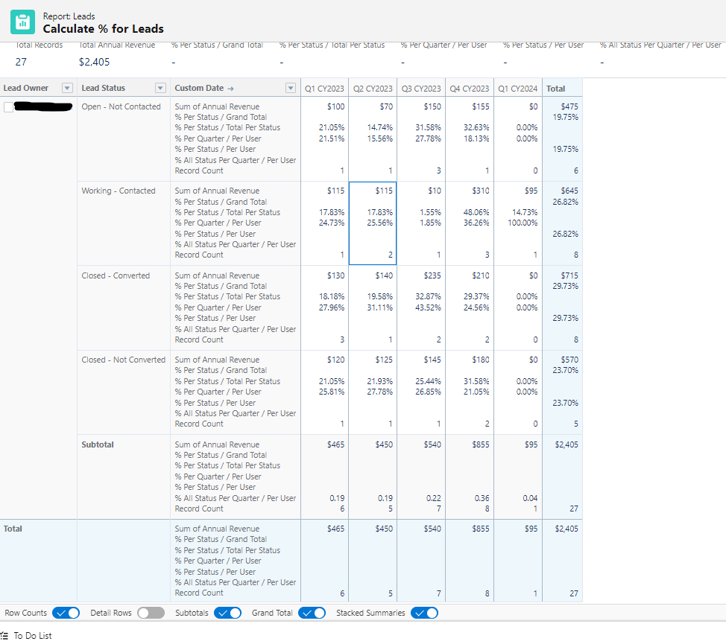
Task: Select the Closed - Converted status row
Action: pyautogui.click(x=116, y=275)
